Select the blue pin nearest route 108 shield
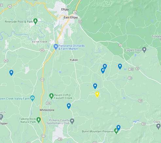The image size is (161, 143). 120,66
